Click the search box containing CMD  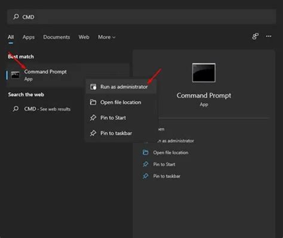point(141,17)
